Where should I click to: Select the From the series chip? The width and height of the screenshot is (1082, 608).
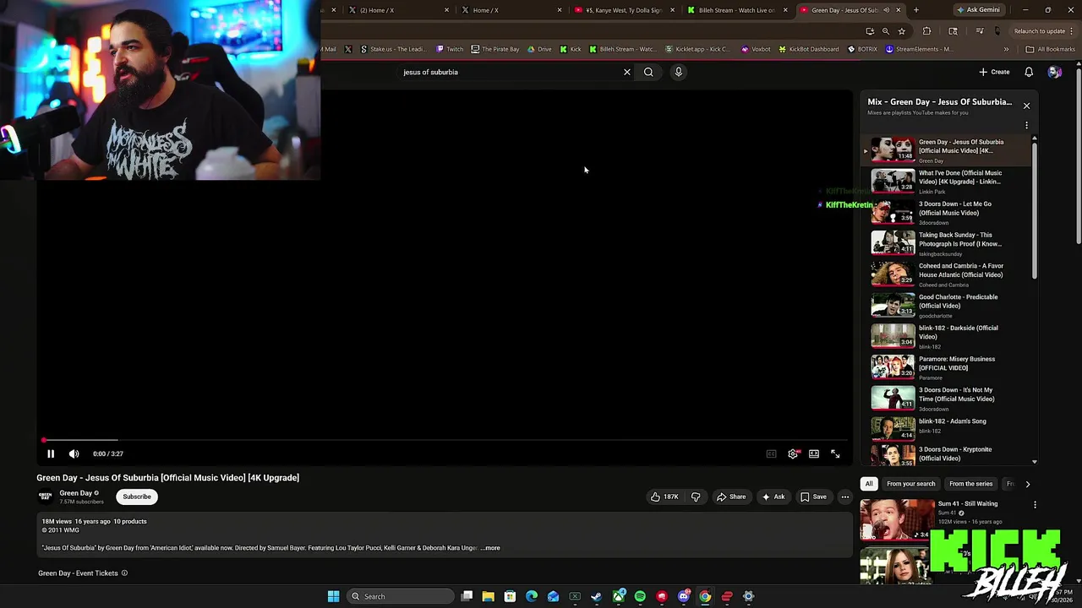(x=970, y=484)
